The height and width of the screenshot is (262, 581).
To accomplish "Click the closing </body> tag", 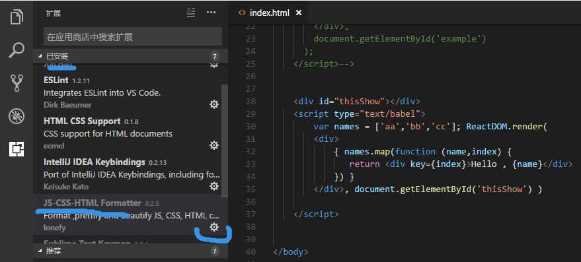I will coord(291,252).
